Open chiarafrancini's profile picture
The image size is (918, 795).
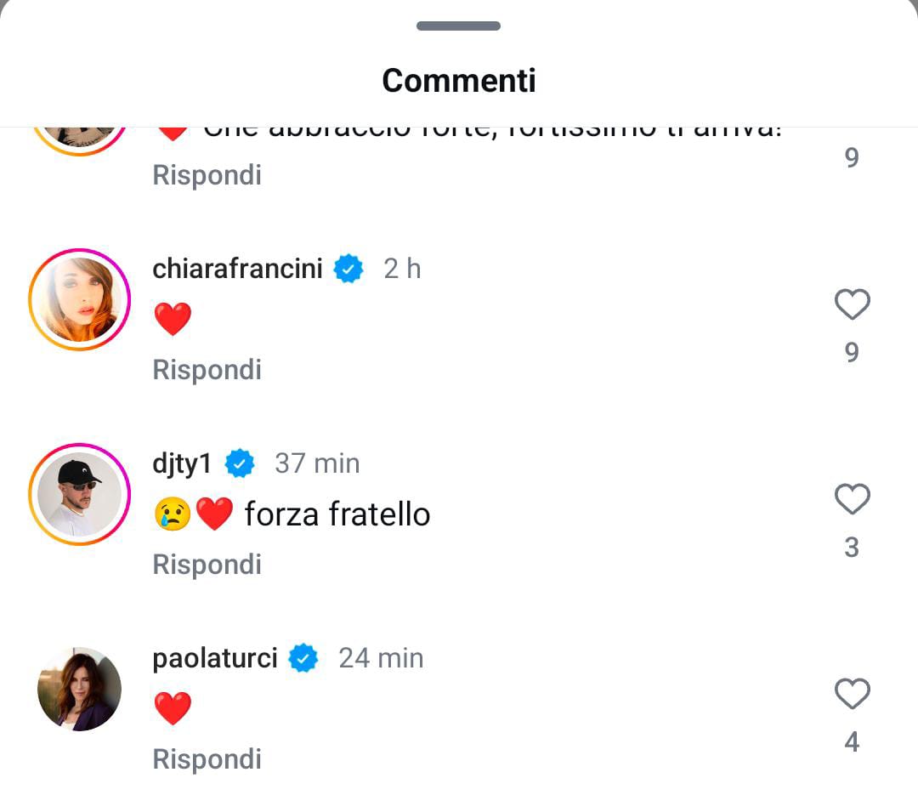(79, 299)
